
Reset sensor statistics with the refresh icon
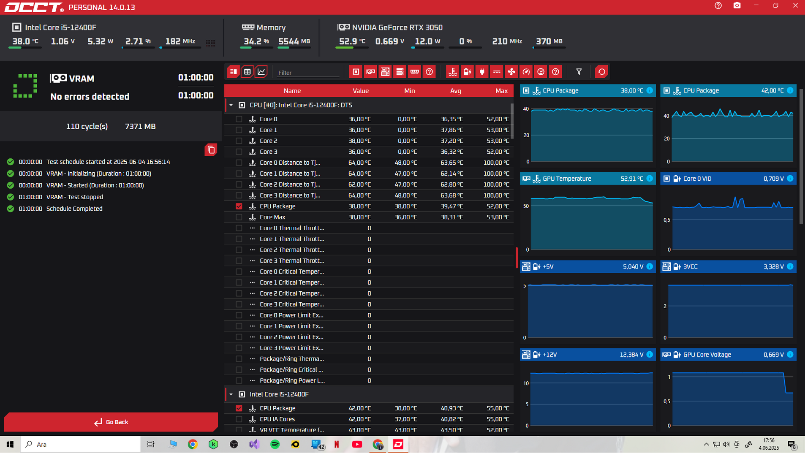pyautogui.click(x=601, y=72)
